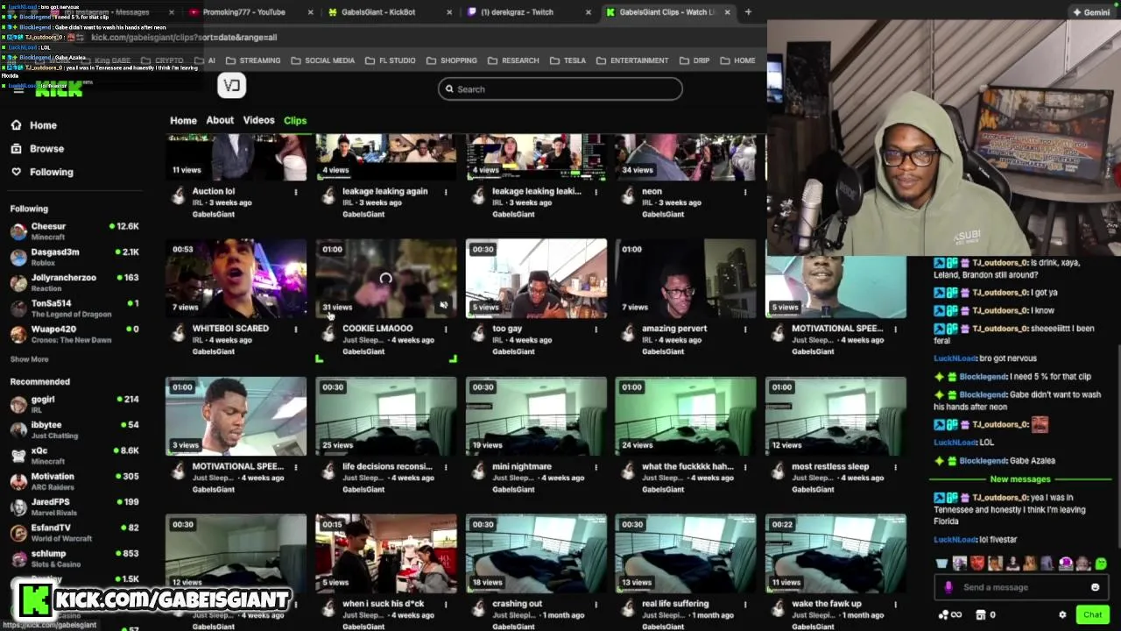This screenshot has height=631, width=1121.
Task: Select the channel About tab
Action: point(220,120)
